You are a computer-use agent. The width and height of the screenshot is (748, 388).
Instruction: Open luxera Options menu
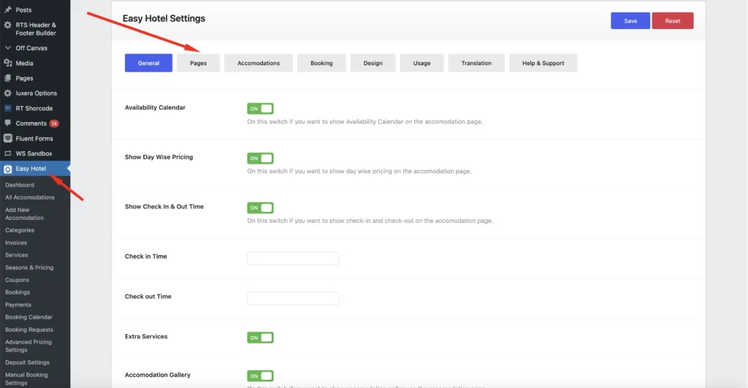(35, 93)
